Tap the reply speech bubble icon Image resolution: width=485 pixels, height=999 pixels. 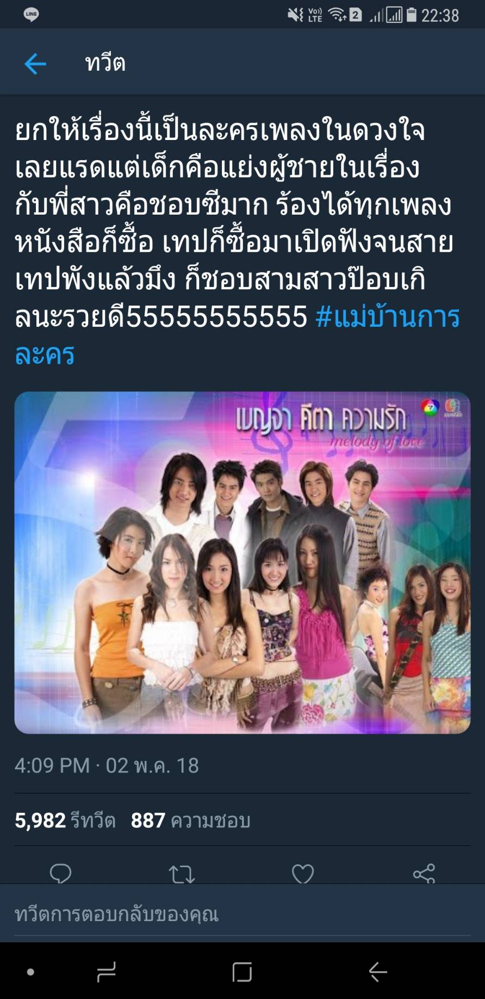60,874
